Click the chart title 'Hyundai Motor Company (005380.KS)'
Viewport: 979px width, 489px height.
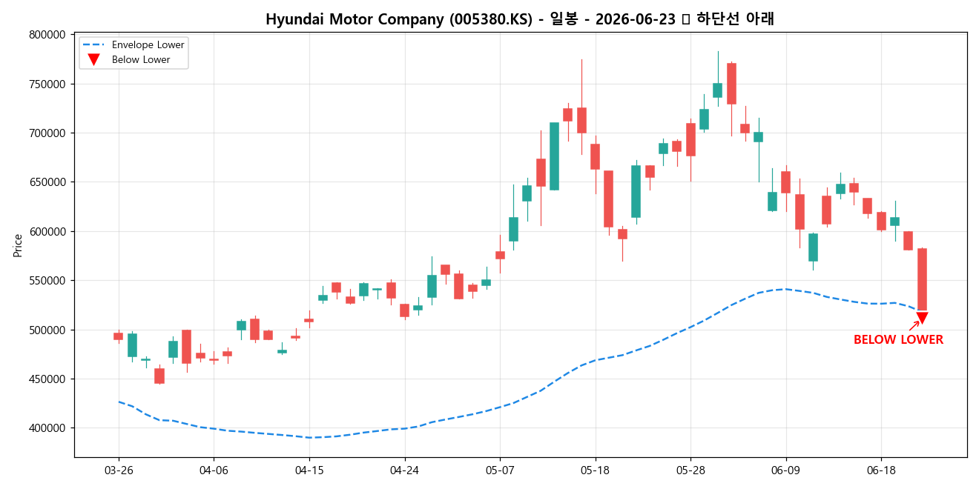(399, 19)
